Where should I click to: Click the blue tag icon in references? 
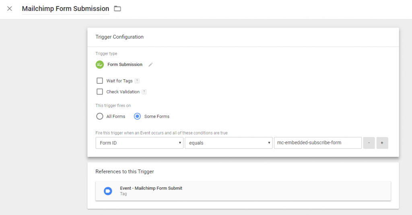108,191
